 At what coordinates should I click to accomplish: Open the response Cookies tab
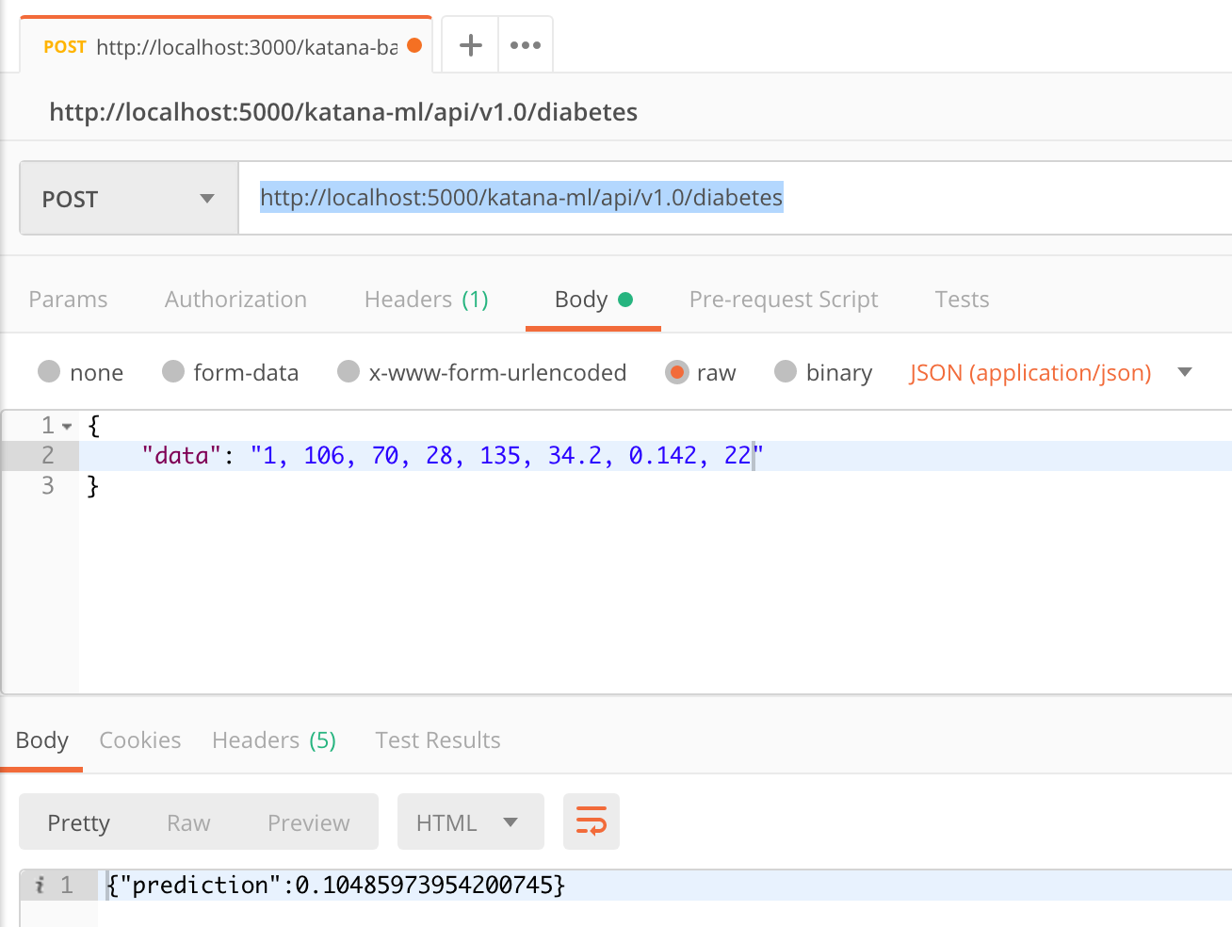[139, 740]
